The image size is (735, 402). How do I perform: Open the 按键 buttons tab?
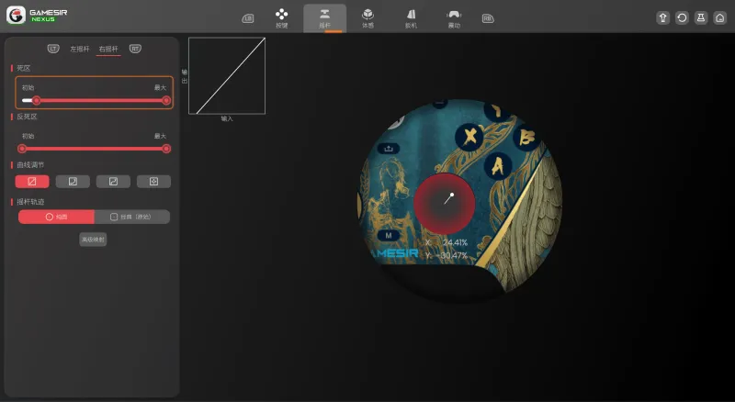282,18
